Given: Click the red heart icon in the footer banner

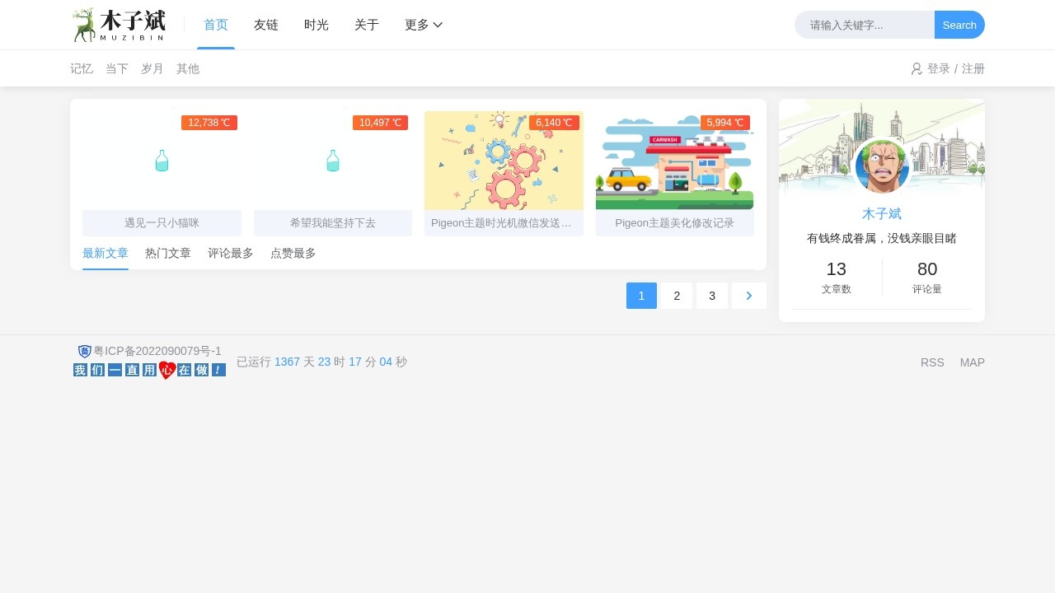Looking at the screenshot, I should pyautogui.click(x=166, y=370).
